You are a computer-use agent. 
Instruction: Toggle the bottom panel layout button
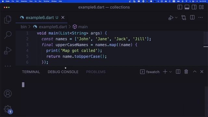tap(187, 7)
